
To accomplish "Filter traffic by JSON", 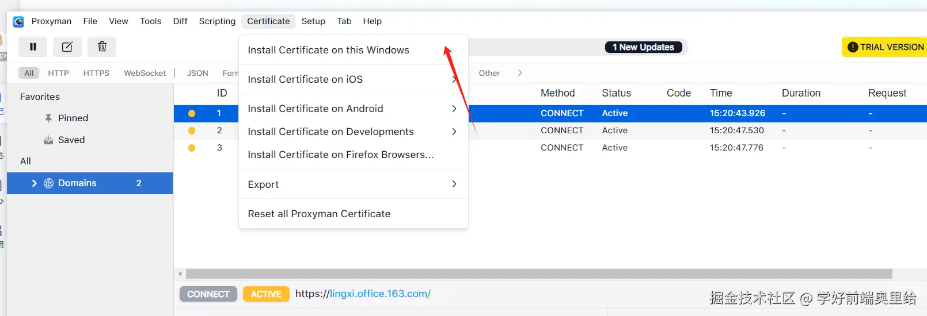I will tap(197, 73).
